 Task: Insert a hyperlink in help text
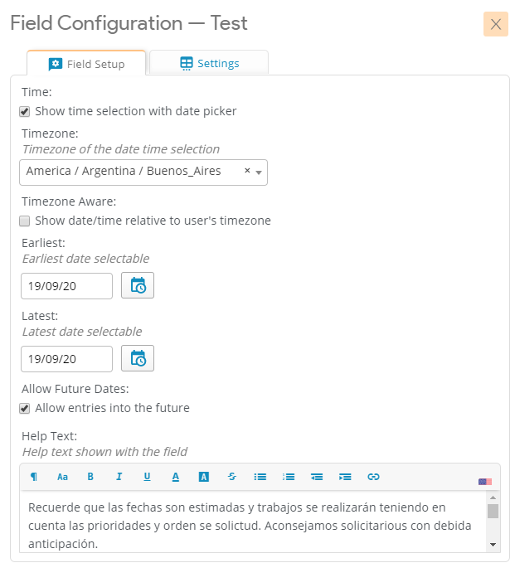373,477
